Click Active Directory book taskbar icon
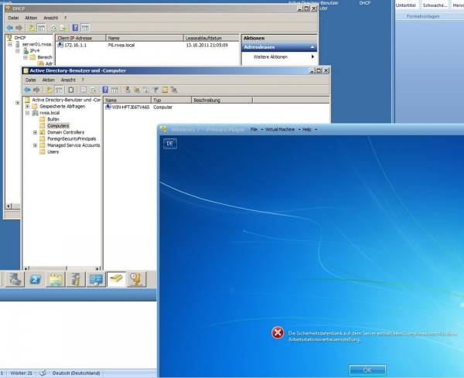Screen dimensions: 464x378 [116, 279]
